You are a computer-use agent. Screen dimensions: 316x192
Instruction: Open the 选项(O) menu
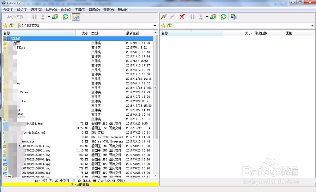36,10
